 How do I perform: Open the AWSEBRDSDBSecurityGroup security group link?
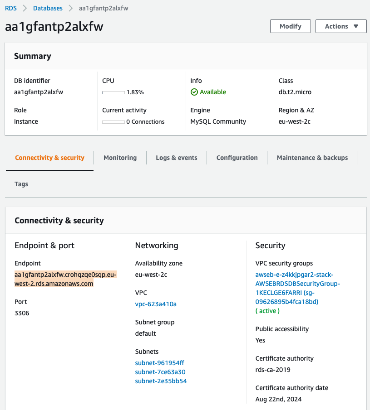(298, 288)
